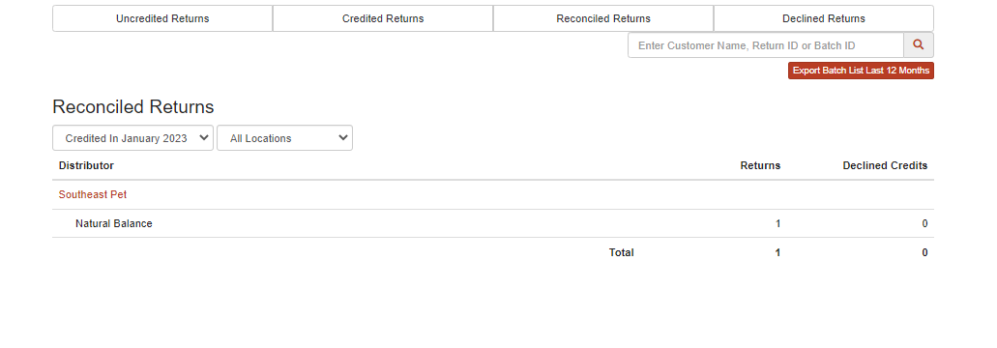
Task: Select the Natural Balance row
Action: pos(493,223)
